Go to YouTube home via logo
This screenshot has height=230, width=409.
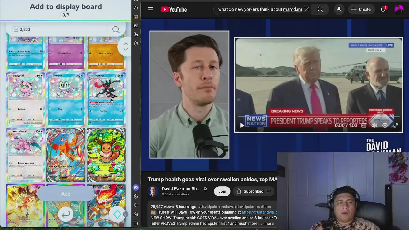174,10
